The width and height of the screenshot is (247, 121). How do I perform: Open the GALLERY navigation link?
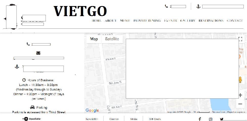(x=188, y=21)
